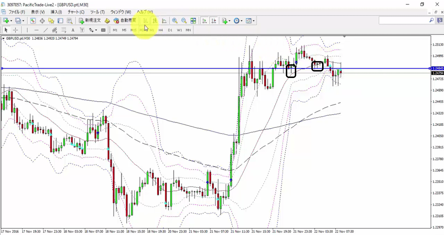Tile chart windows

click(193, 21)
